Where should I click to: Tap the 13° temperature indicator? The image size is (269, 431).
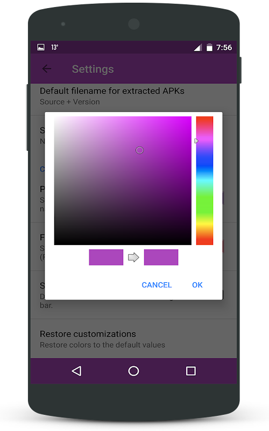tap(55, 47)
